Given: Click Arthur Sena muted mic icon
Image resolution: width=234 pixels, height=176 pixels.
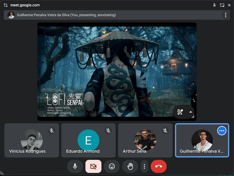Looking at the screenshot, I should tap(165, 131).
